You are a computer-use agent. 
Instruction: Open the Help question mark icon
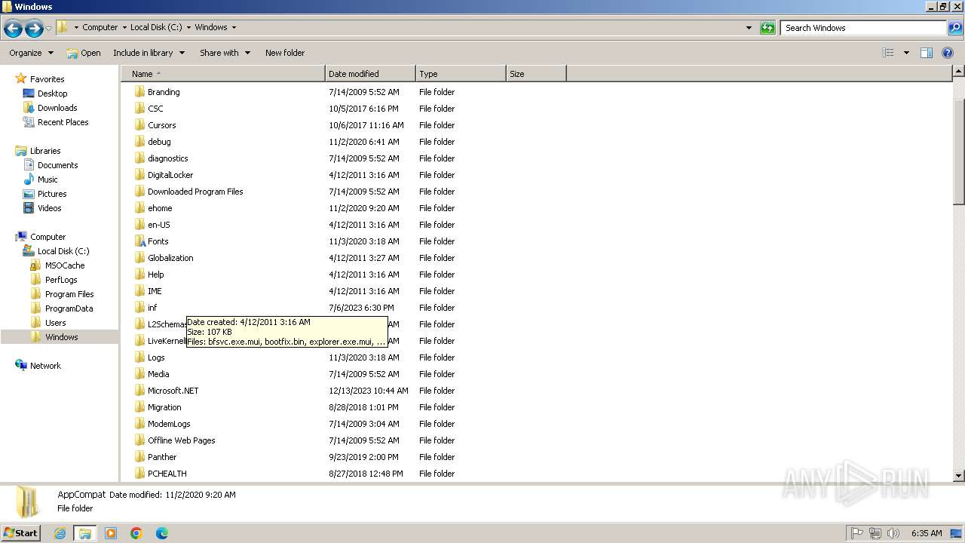[x=948, y=53]
